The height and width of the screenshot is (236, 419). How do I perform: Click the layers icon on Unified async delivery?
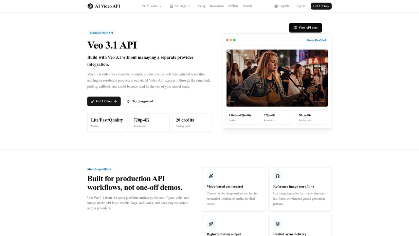[278, 224]
